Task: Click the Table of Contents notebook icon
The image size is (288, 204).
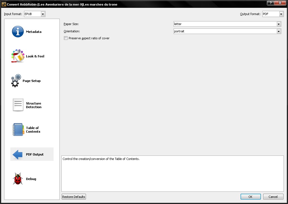Action: tap(18, 130)
